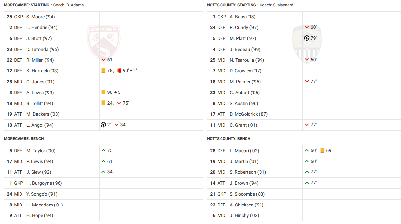Click R. Millen's red substituted-off arrow
The image size is (401, 224).
click(x=104, y=60)
